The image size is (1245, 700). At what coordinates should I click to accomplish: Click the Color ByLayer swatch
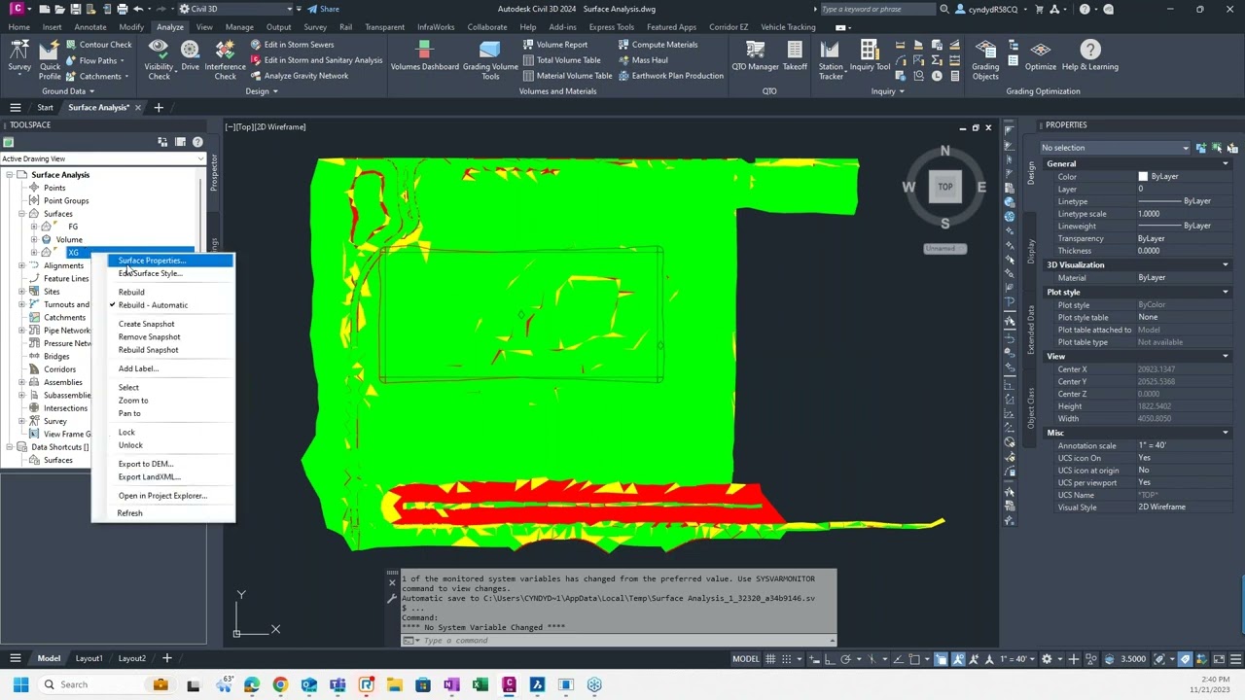pyautogui.click(x=1143, y=177)
